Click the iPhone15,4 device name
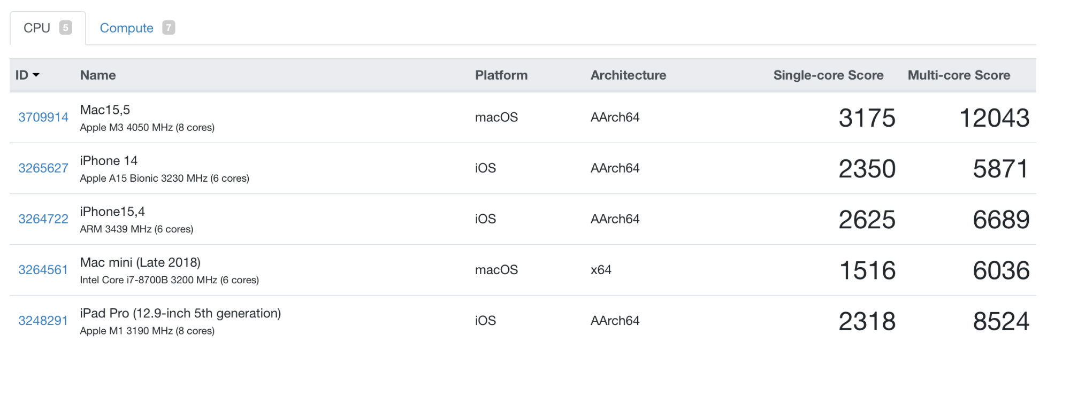This screenshot has height=404, width=1070. (x=112, y=212)
